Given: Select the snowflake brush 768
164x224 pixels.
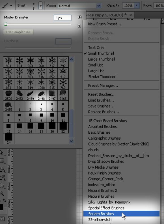Looking at the screenshot, I should tap(9, 73).
